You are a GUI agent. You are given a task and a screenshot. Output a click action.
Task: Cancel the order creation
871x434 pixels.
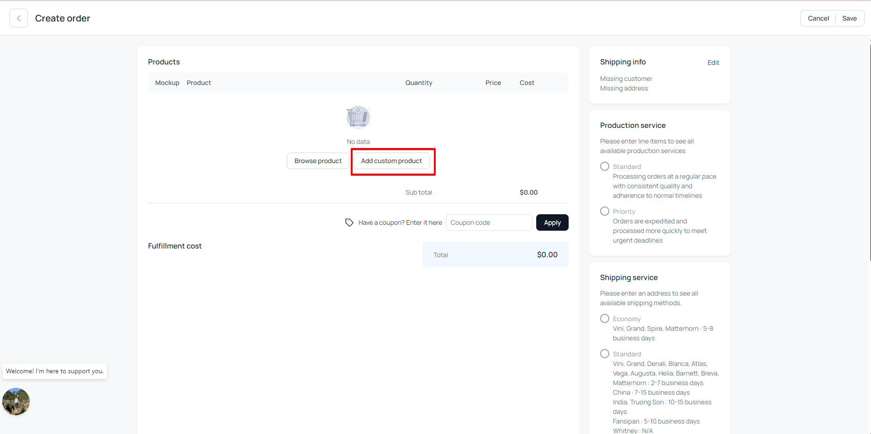point(818,18)
